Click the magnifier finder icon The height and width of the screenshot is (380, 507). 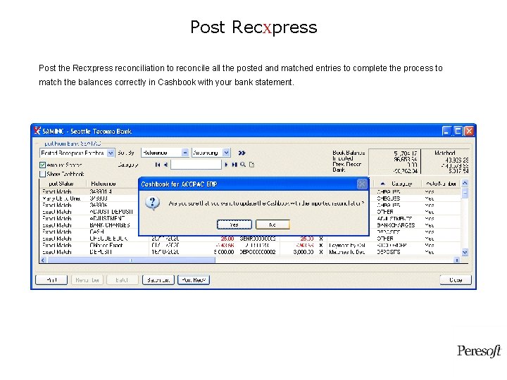coord(243,165)
